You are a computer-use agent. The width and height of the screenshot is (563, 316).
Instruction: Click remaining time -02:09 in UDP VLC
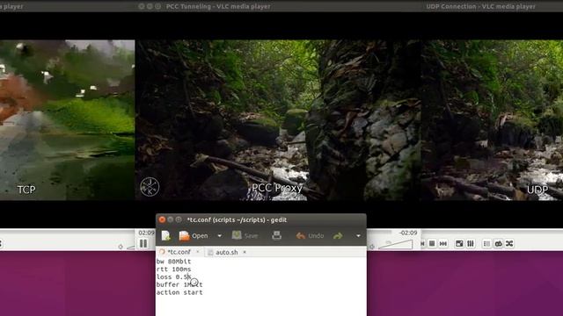pyautogui.click(x=408, y=233)
